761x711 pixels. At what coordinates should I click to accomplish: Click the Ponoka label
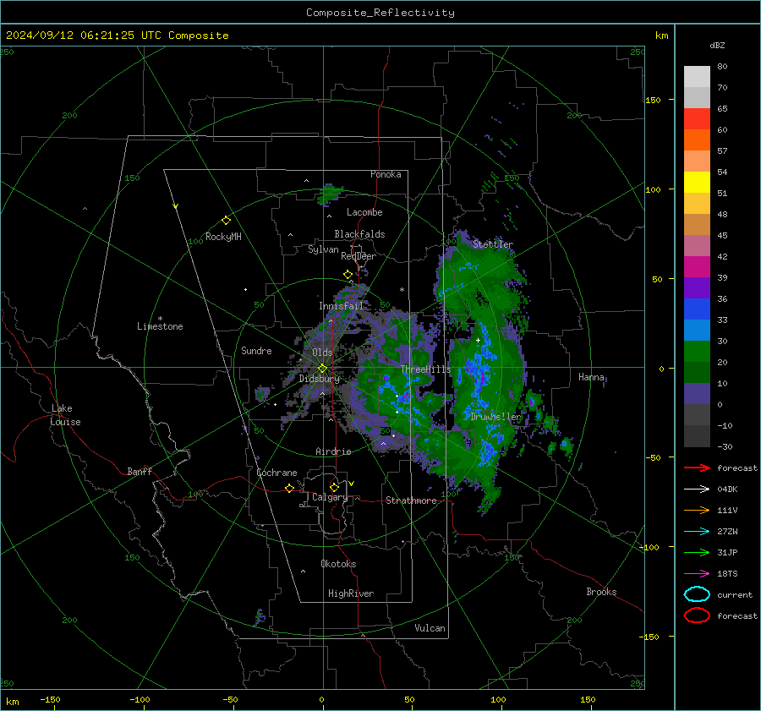coord(386,175)
